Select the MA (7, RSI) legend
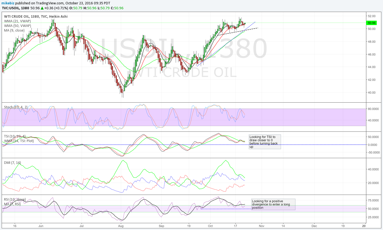Image resolution: width=383 pixels, height=230 pixels. pyautogui.click(x=12, y=204)
